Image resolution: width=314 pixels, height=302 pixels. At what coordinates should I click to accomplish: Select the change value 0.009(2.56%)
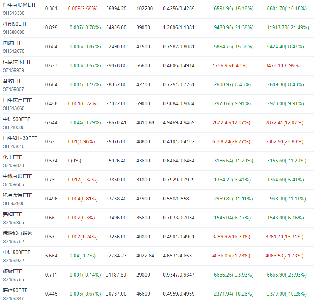tap(83, 9)
